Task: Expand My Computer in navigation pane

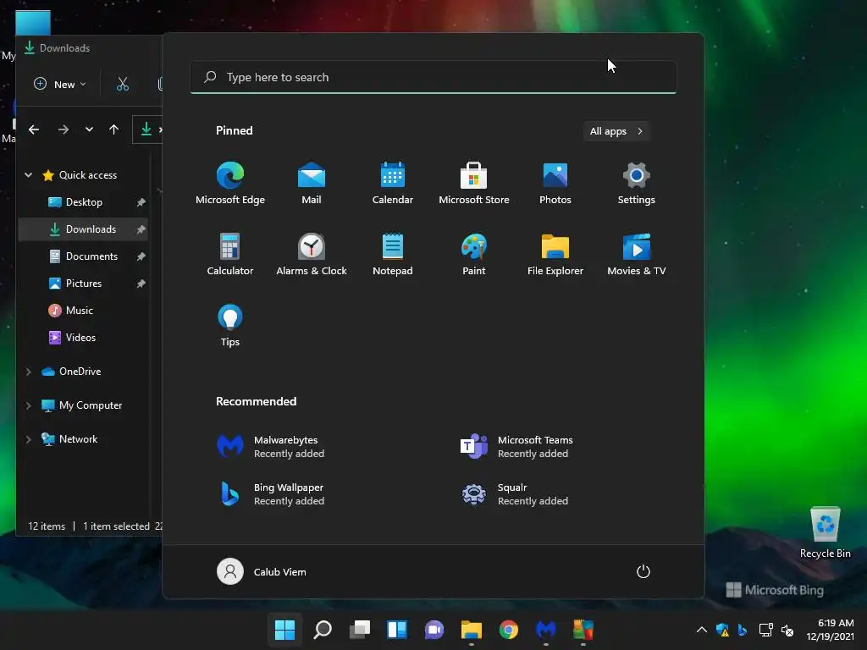Action: click(x=28, y=405)
